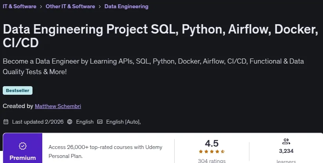Click the English language label
The height and width of the screenshot is (163, 323).
pos(85,122)
